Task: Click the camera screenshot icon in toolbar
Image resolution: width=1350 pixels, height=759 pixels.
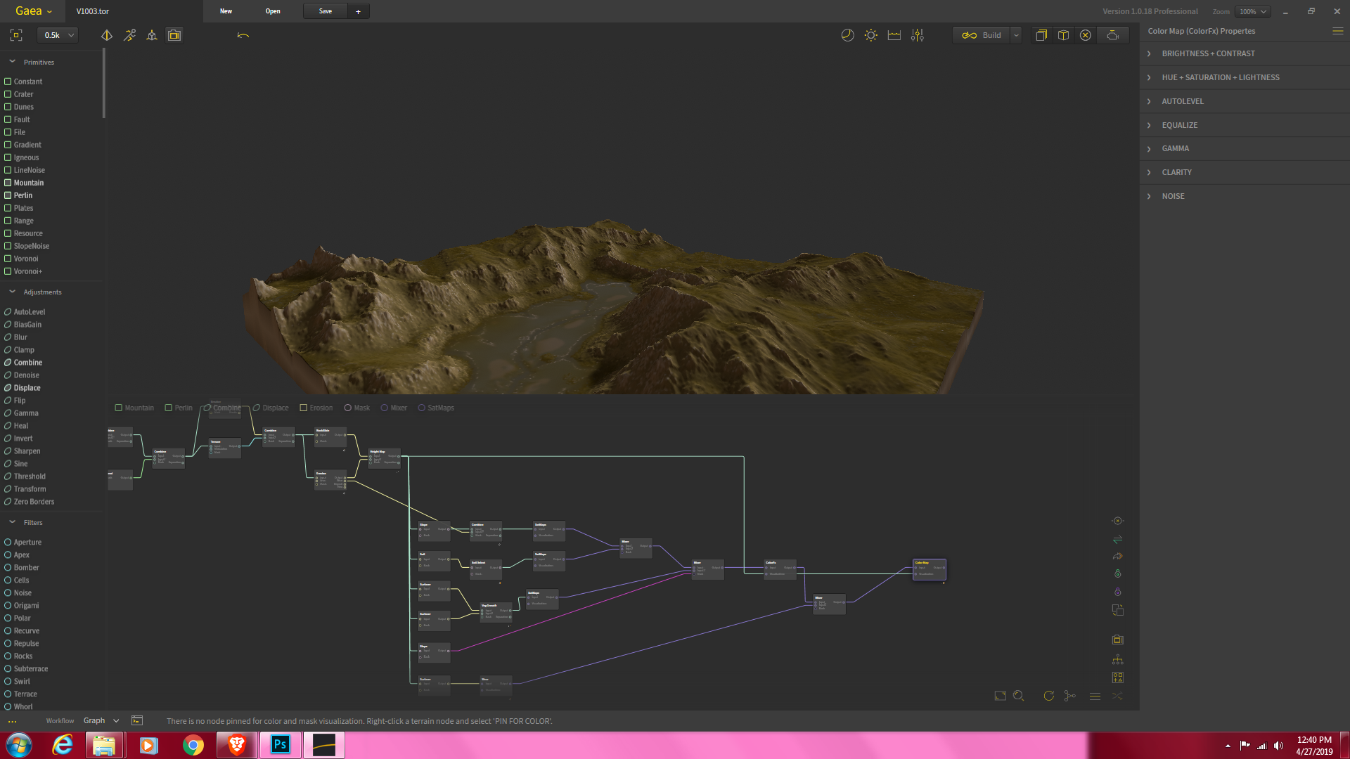Action: point(174,35)
